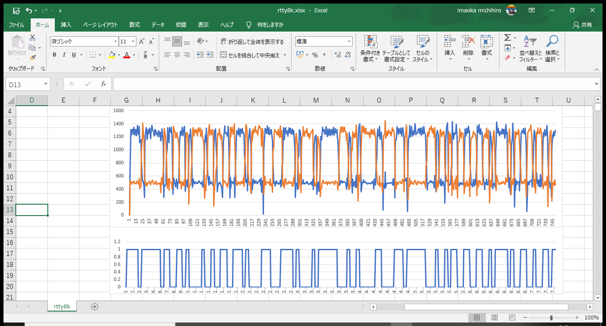This screenshot has width=606, height=326.
Task: Click the Name Box showing D13
Action: 28,84
